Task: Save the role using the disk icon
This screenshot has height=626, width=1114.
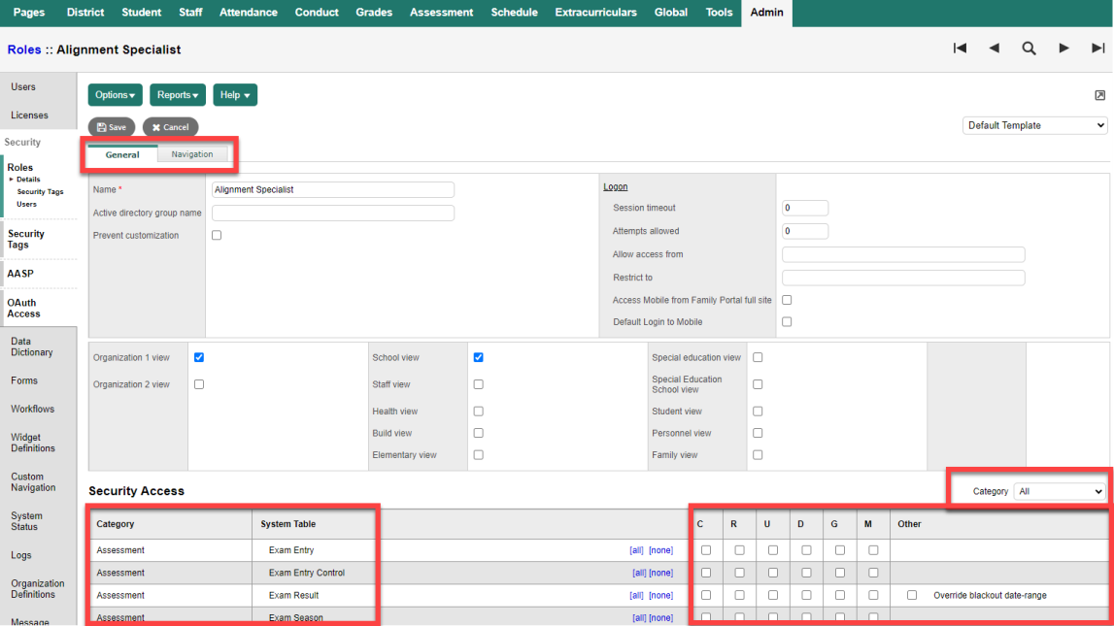Action: [111, 126]
